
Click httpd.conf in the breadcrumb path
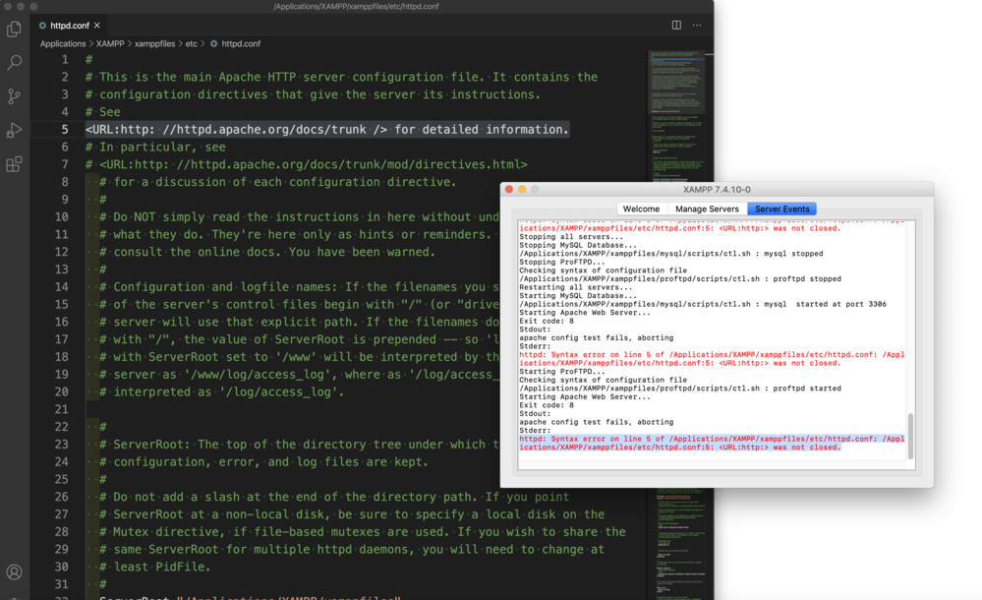click(x=241, y=44)
